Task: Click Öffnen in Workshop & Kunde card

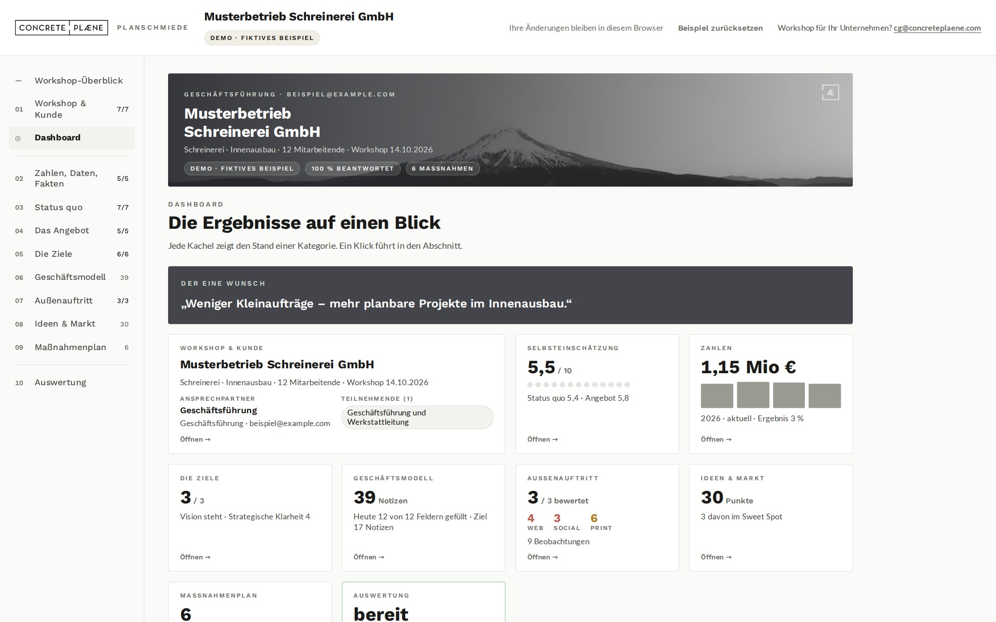Action: click(x=195, y=439)
